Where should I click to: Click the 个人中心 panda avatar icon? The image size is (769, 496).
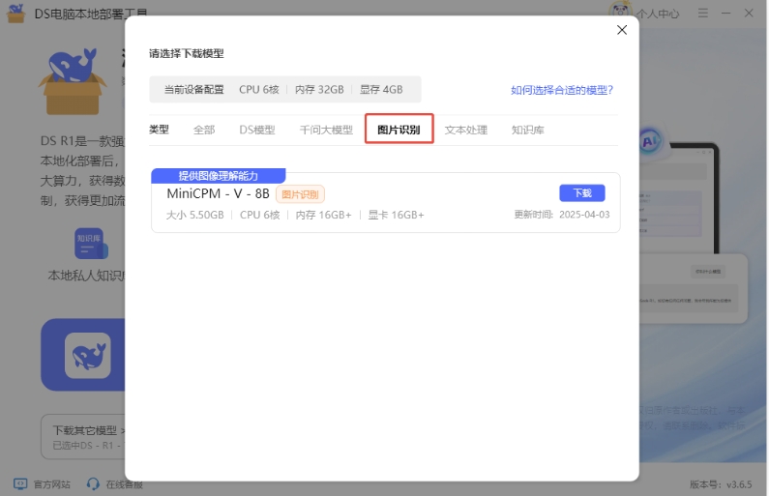pos(620,11)
